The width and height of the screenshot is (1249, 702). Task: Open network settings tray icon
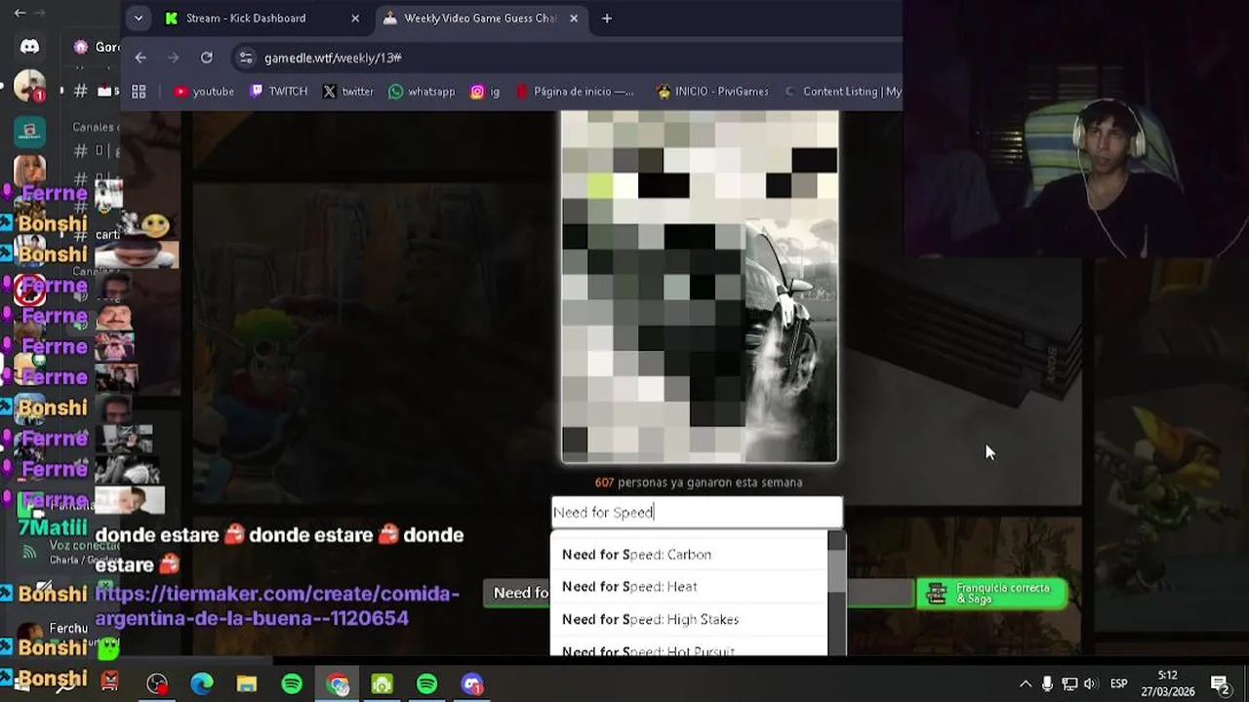pos(1069,684)
